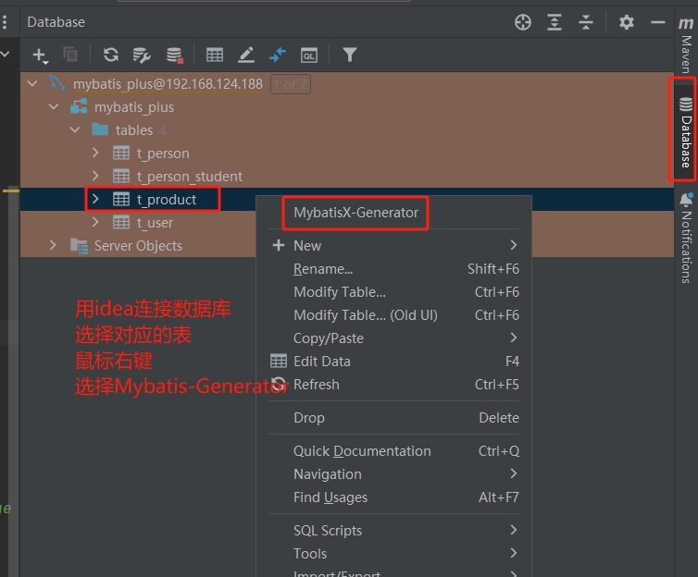Viewport: 698px width, 577px height.
Task: Select the Server Objects row
Action: coord(138,245)
